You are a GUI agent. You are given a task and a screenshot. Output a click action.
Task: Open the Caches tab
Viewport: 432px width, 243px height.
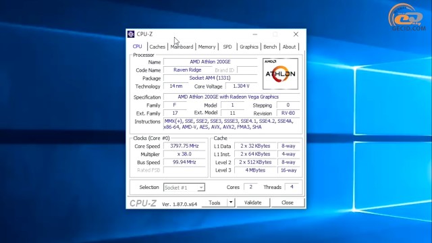(157, 47)
